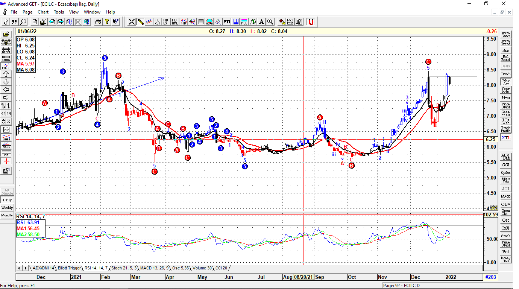Click the ELIPS ellipse tool icon
The height and width of the screenshot is (289, 519).
pyautogui.click(x=209, y=22)
